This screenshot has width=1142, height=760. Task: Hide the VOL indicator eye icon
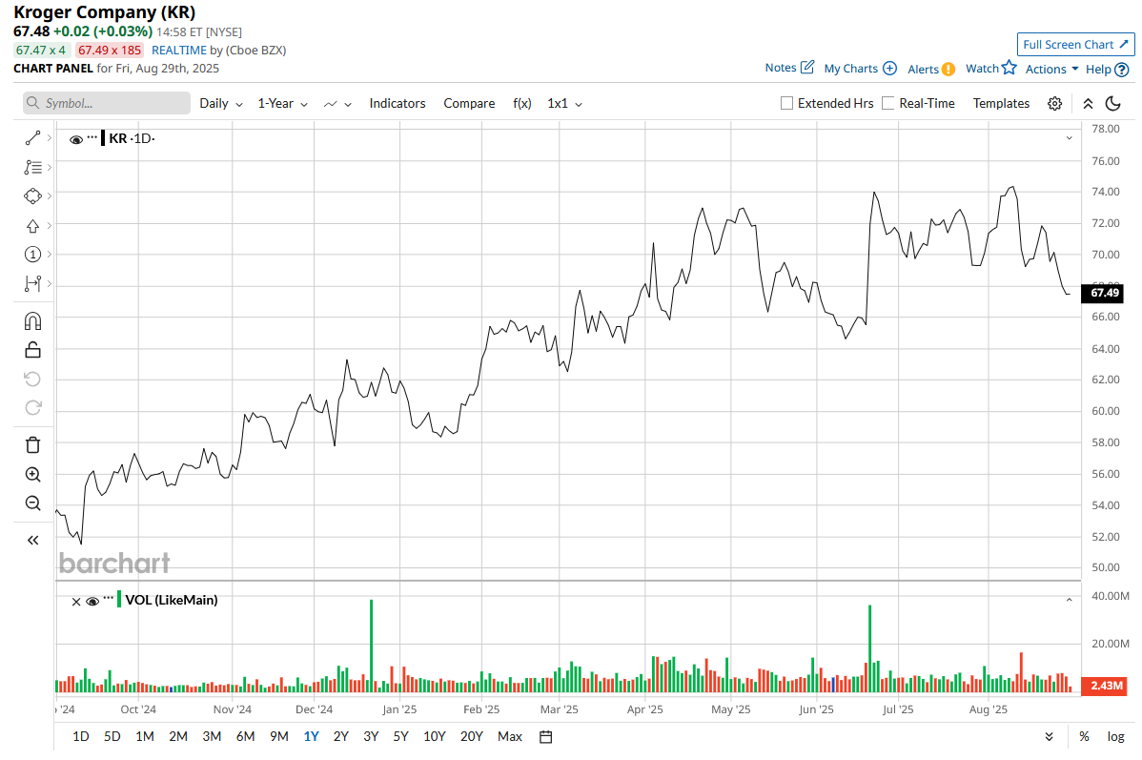click(x=92, y=601)
